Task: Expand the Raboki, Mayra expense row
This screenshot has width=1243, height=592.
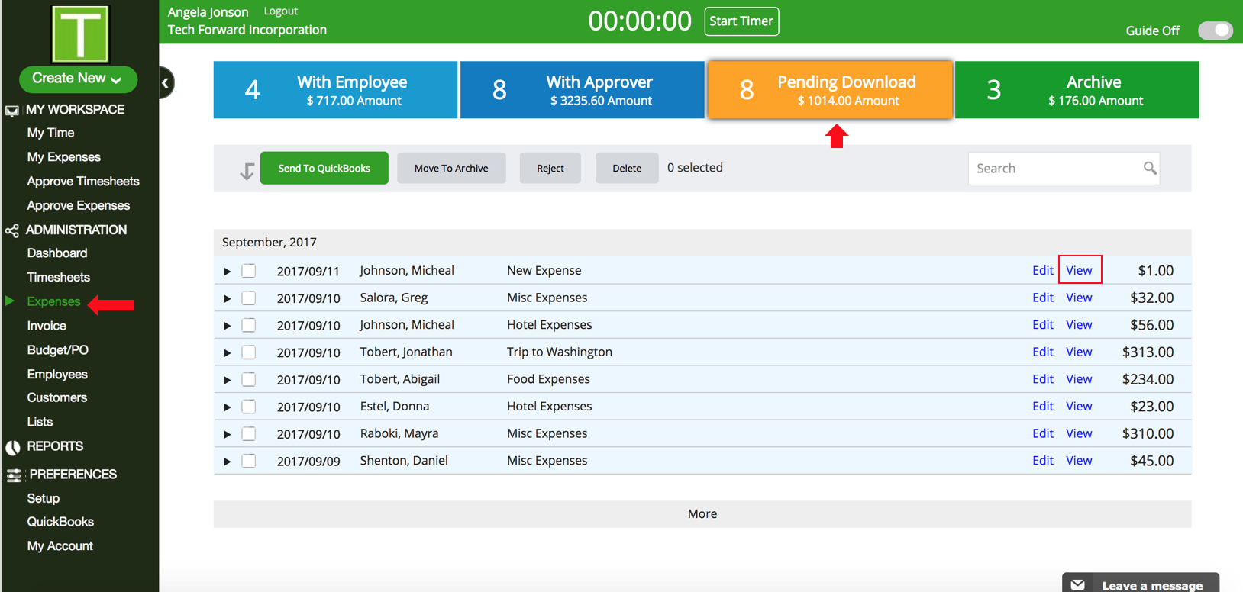Action: point(227,434)
